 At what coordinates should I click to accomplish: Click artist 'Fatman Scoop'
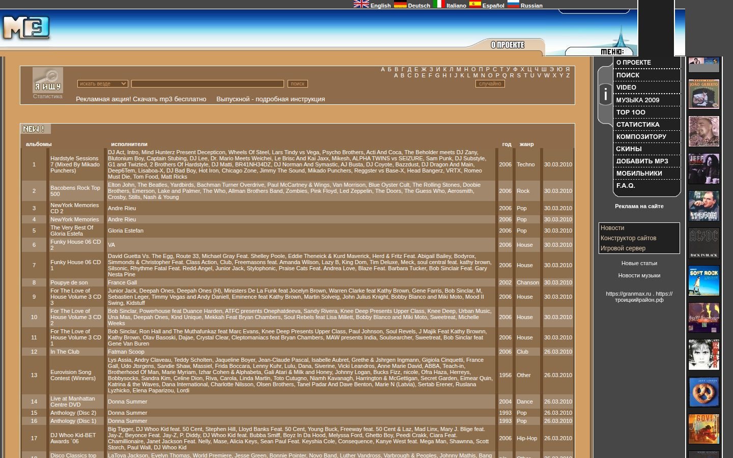pos(126,352)
